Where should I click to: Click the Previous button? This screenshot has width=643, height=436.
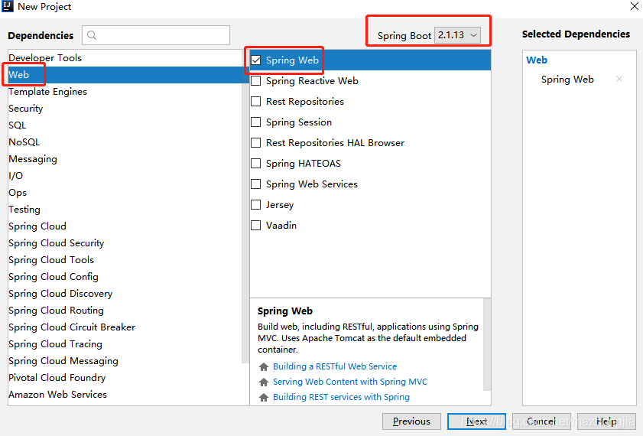411,421
